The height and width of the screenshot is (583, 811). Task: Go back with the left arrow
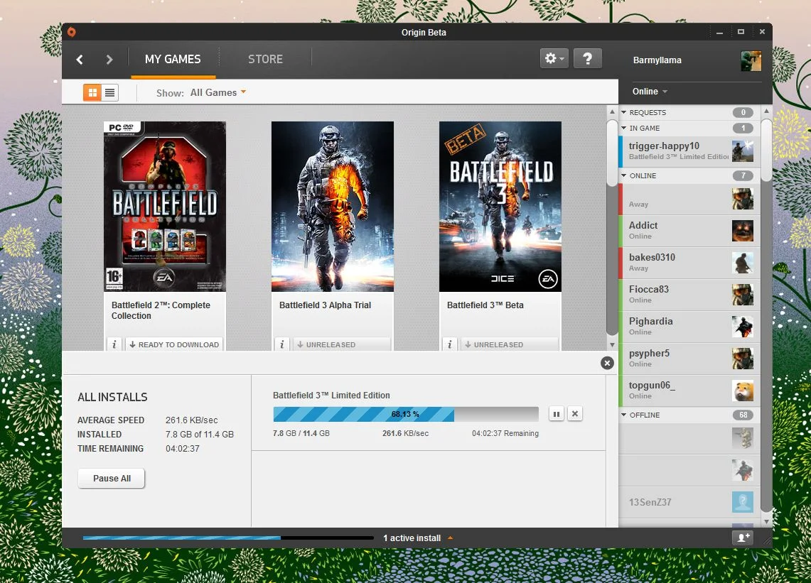pos(80,60)
